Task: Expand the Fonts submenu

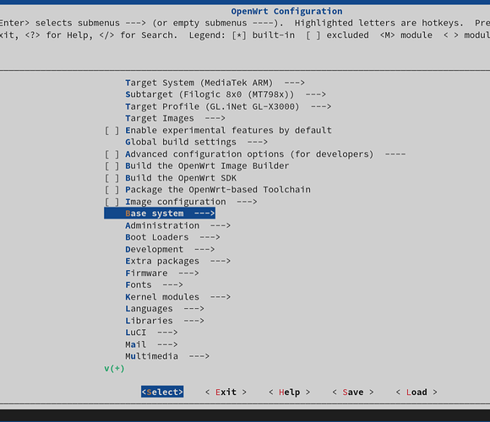Action: point(154,285)
